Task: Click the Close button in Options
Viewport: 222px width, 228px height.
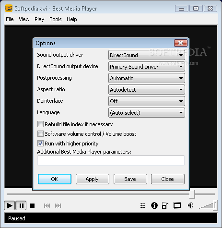Action: pyautogui.click(x=168, y=179)
